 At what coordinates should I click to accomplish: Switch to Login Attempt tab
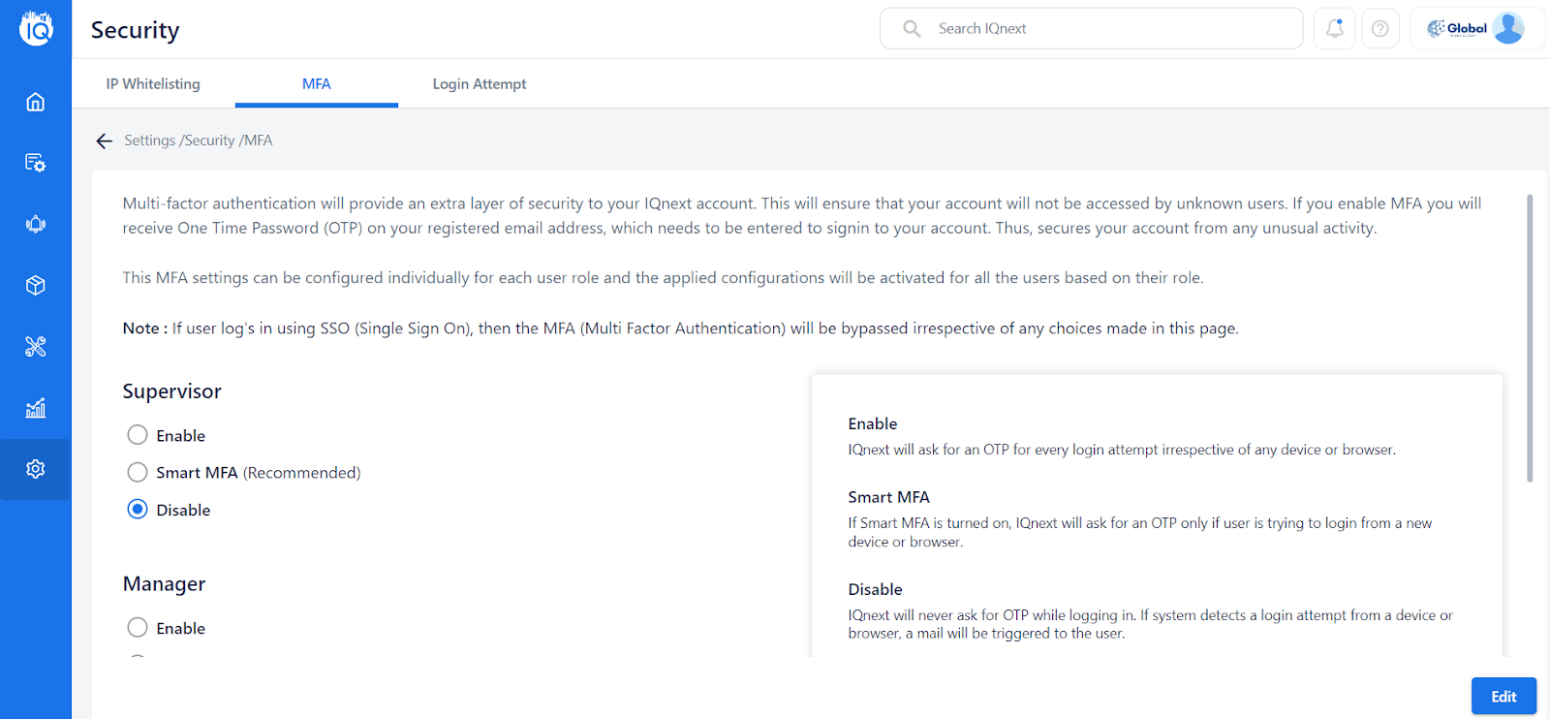pyautogui.click(x=480, y=84)
